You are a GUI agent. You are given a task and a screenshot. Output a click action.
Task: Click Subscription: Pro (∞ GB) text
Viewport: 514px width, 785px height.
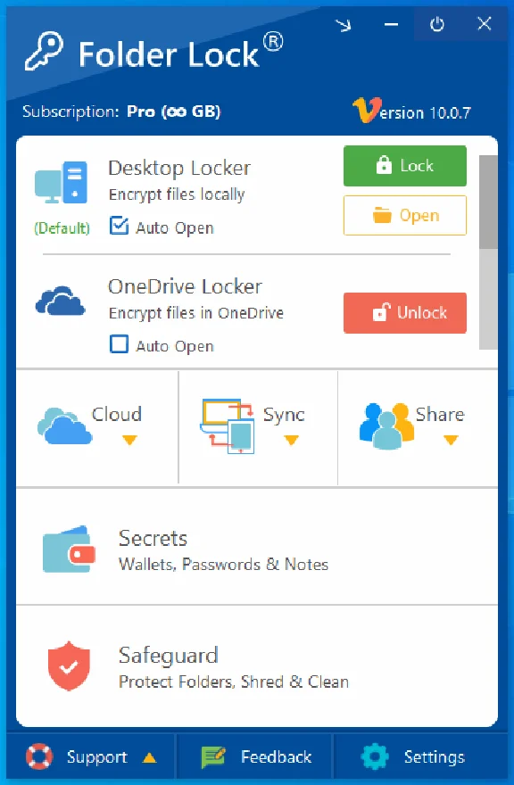coord(121,112)
